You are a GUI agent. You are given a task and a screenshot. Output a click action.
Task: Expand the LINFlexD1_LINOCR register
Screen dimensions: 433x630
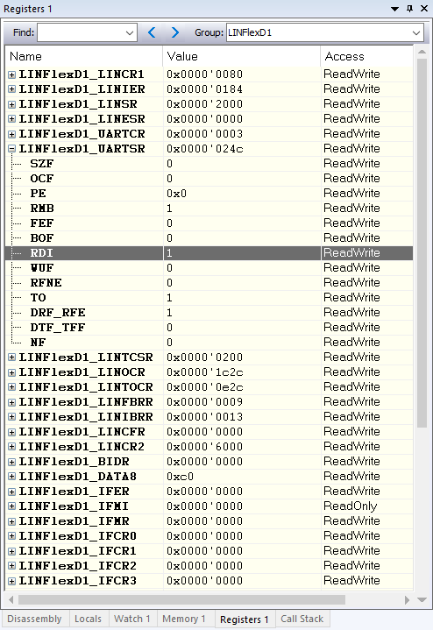(12, 372)
